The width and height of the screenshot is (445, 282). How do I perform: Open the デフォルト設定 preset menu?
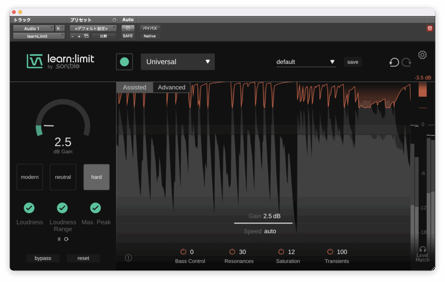93,28
